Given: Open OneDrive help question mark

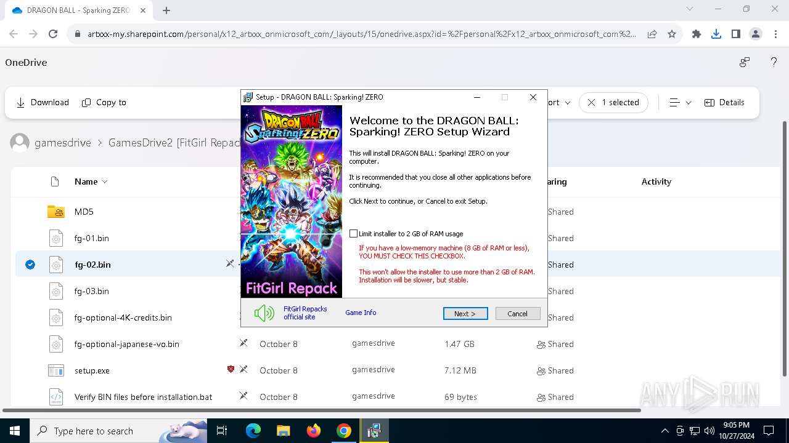Looking at the screenshot, I should pos(774,62).
